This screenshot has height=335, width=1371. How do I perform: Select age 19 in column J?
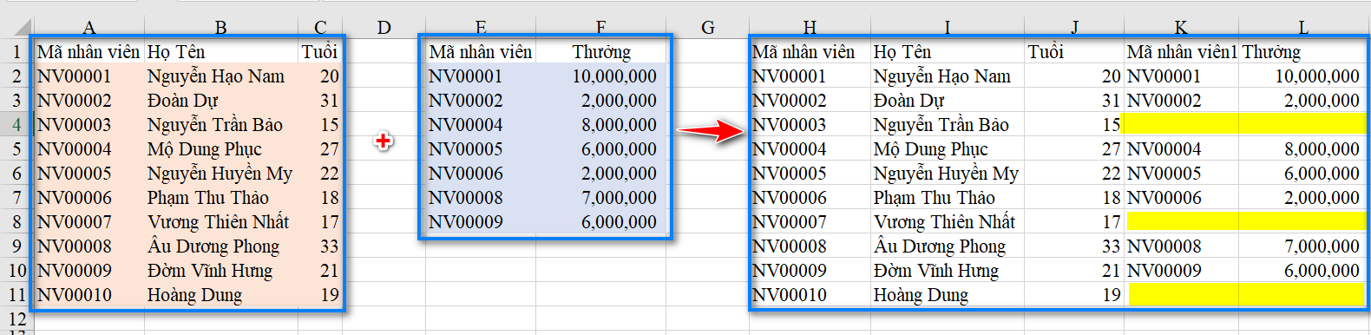click(1112, 295)
